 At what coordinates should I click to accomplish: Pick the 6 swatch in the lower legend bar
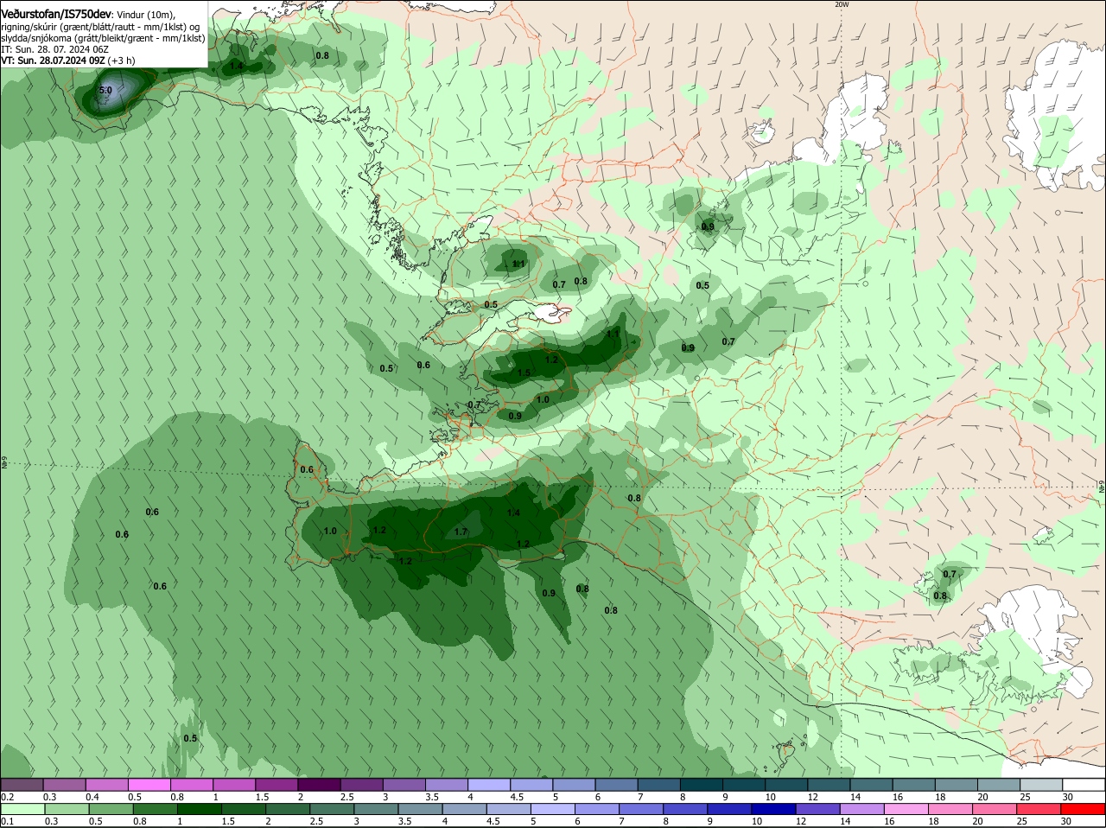pos(597,809)
